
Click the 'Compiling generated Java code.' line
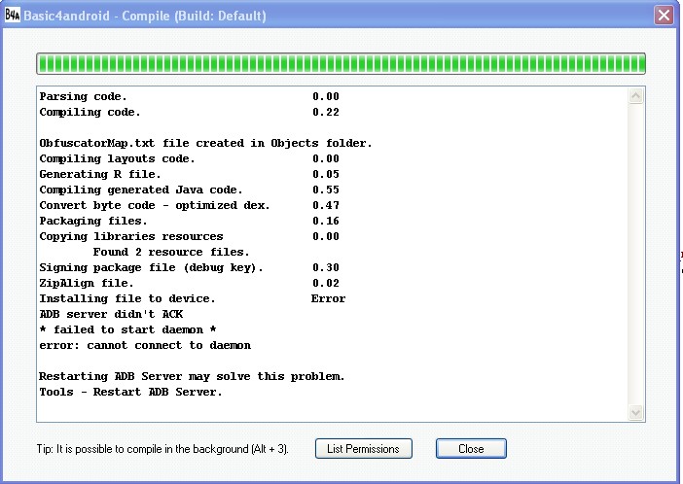click(x=141, y=190)
